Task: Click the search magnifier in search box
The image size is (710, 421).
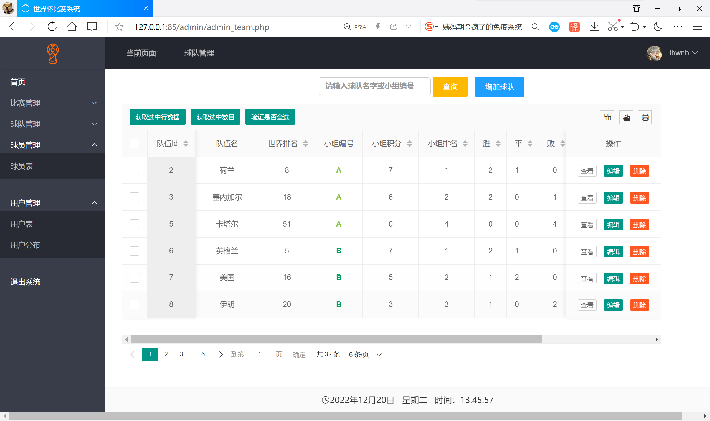Action: point(535,27)
